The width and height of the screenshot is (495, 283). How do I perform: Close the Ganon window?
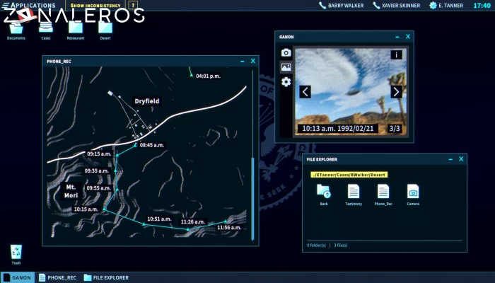click(408, 37)
